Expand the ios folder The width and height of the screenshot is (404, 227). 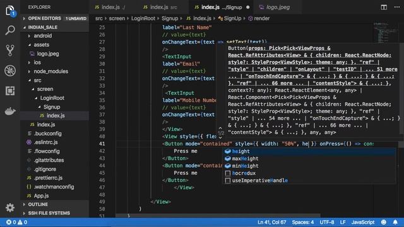55,62
